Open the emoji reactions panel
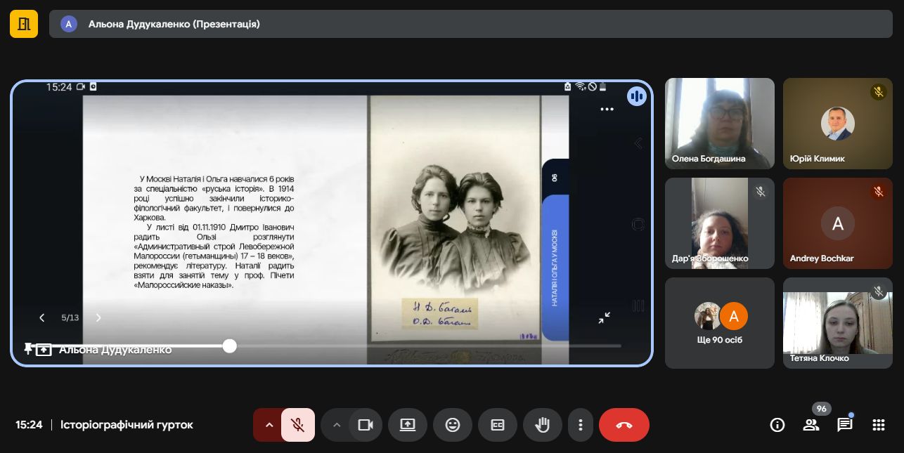 [453, 425]
